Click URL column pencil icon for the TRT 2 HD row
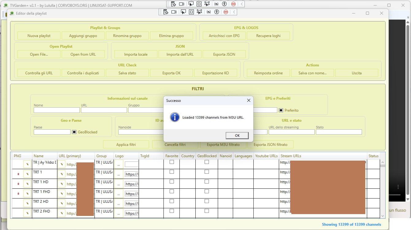Image resolution: width=411 pixels, height=230 pixels. [61, 203]
